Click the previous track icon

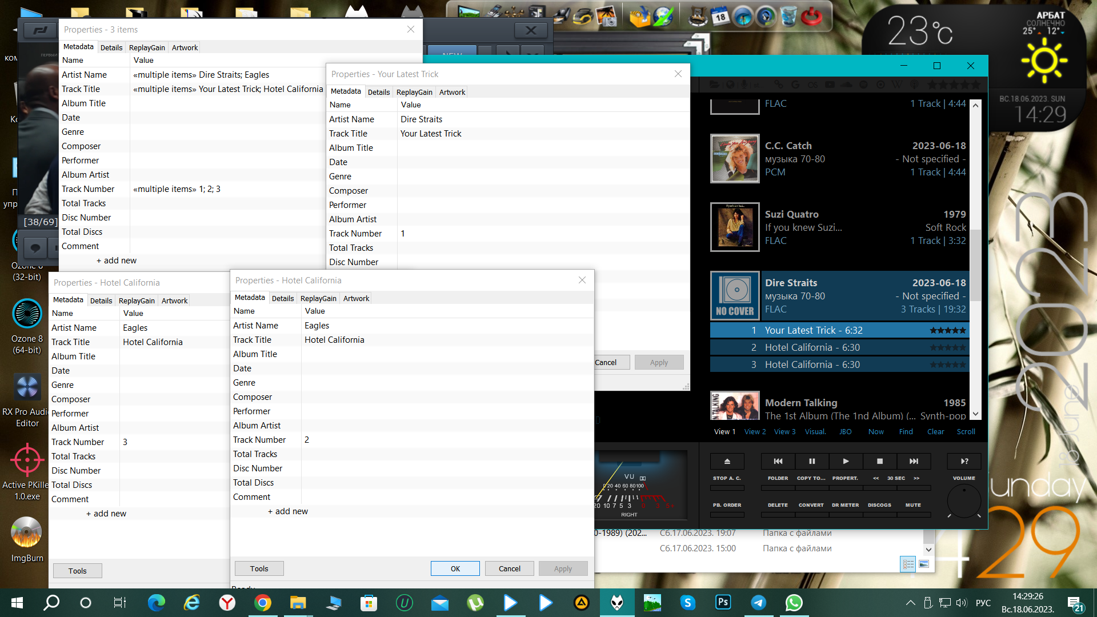point(778,461)
